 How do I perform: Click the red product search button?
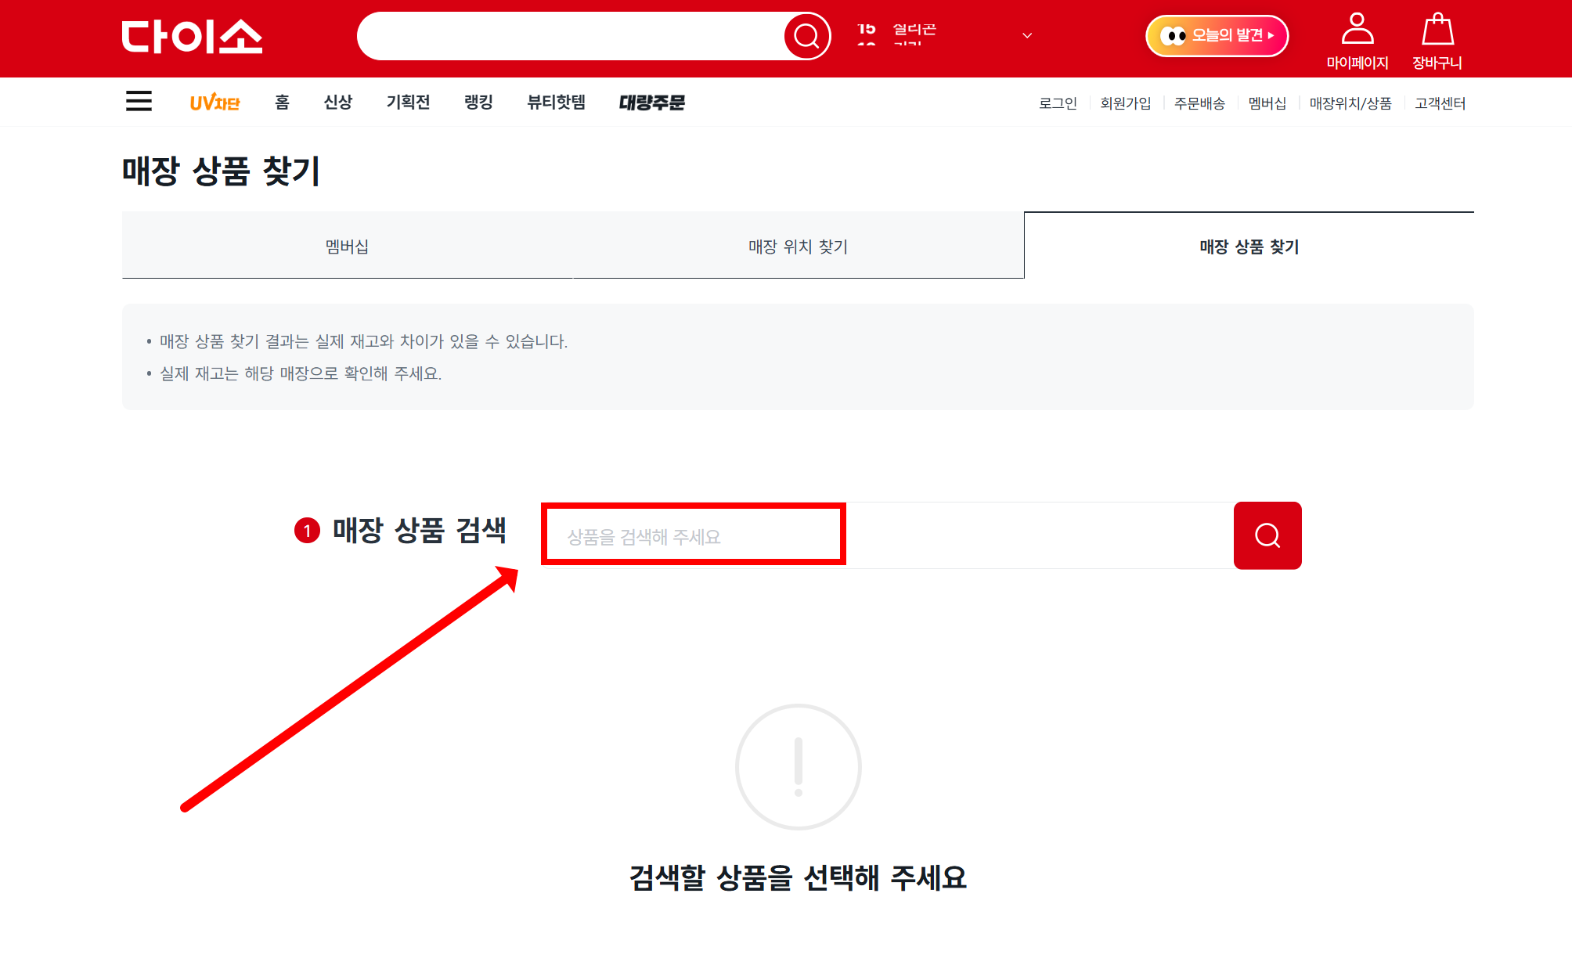1267,535
